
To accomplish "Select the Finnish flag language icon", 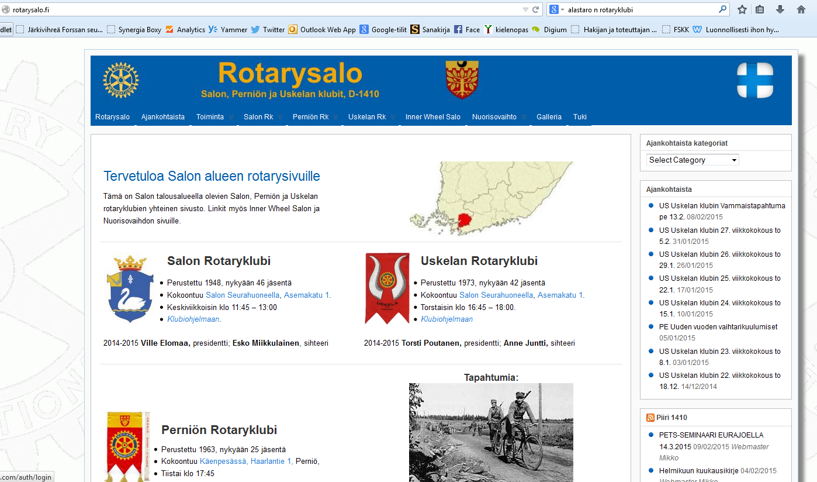I will click(x=755, y=80).
